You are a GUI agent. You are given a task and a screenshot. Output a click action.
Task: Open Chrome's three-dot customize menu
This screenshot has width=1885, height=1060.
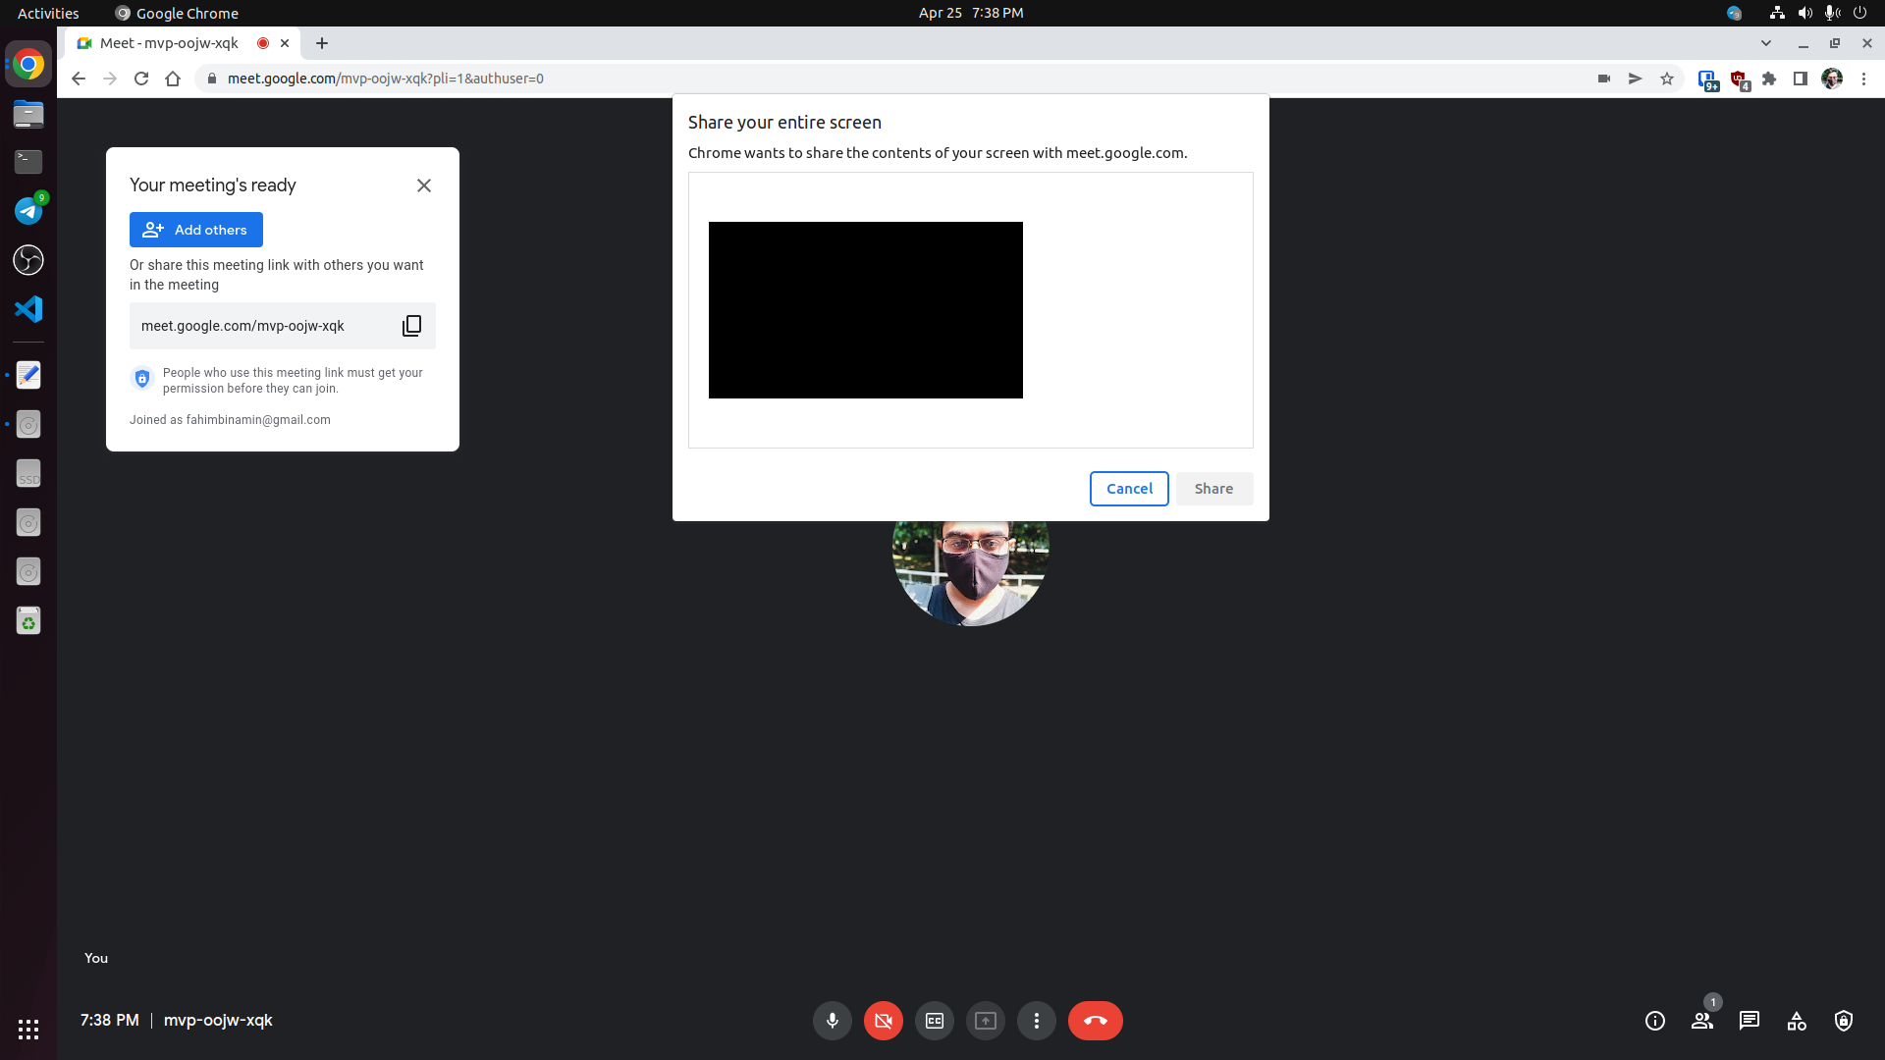pos(1863,79)
